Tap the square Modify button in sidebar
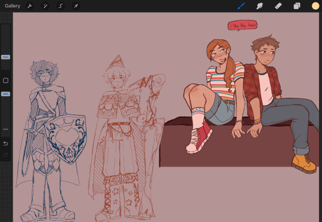Screen dimensions: 322x222 click(x=5, y=81)
